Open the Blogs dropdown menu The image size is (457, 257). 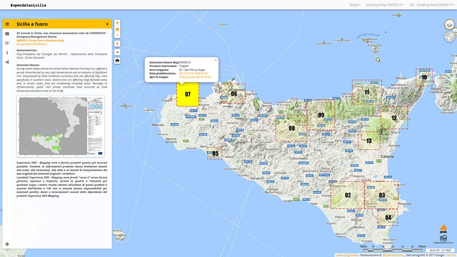click(x=355, y=4)
